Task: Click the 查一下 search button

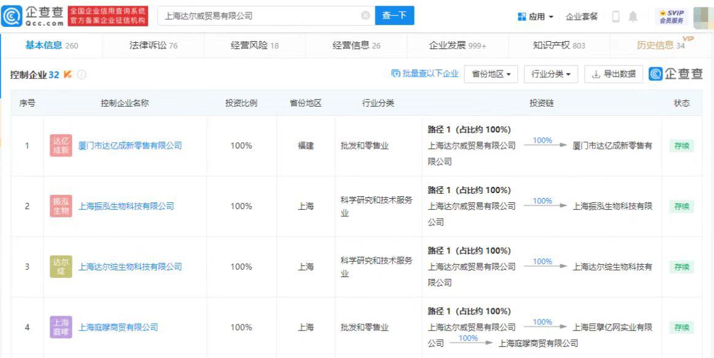Action: 394,15
